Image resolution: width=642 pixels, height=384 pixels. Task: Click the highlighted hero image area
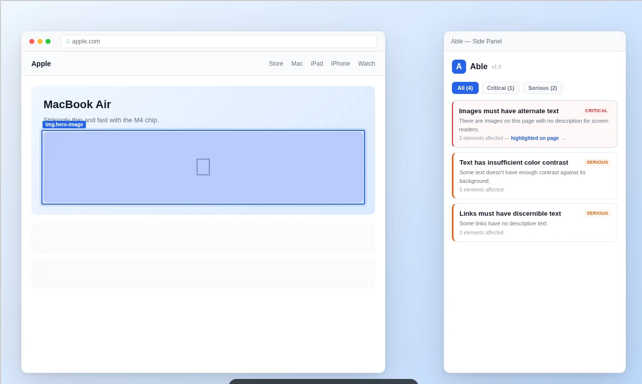[203, 167]
